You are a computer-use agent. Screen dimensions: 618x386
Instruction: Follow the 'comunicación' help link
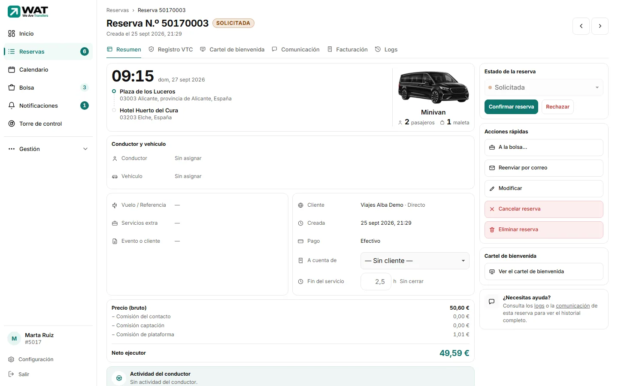(x=573, y=306)
